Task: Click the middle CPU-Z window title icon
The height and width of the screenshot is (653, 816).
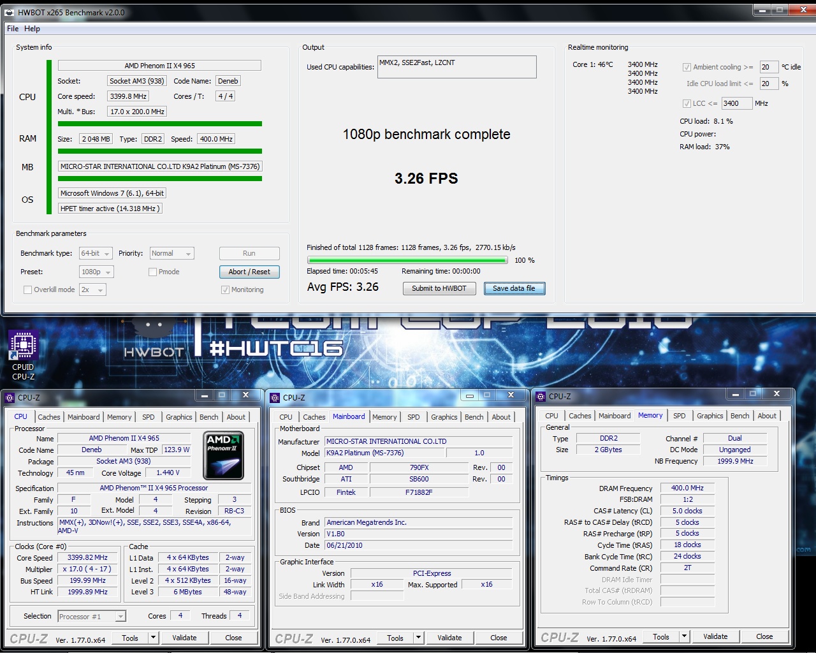Action: (275, 397)
